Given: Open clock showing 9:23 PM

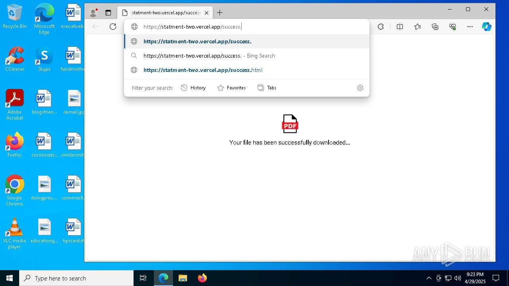Looking at the screenshot, I should pos(475,278).
